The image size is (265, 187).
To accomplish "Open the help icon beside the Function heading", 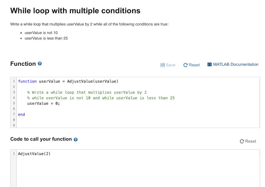I will [x=39, y=63].
